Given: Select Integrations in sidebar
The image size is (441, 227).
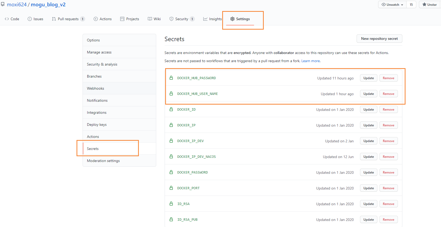Looking at the screenshot, I should tap(119, 112).
